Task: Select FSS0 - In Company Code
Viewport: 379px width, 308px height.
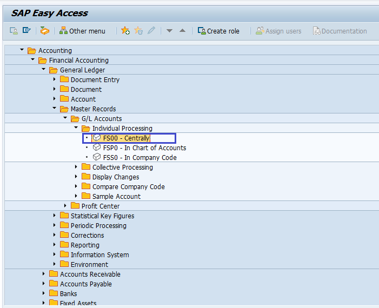Action: (139, 157)
